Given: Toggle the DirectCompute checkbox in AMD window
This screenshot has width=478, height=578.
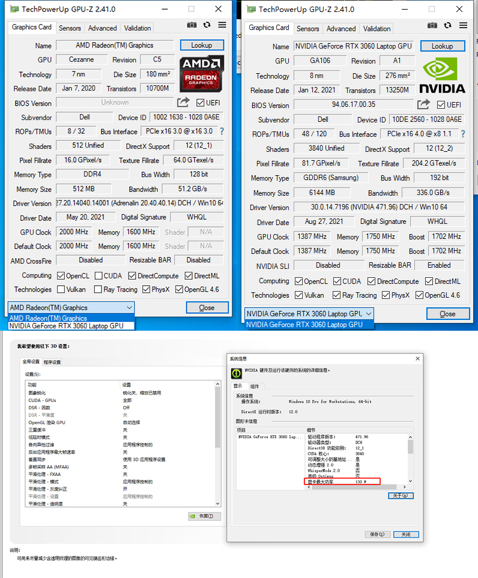Looking at the screenshot, I should (132, 275).
